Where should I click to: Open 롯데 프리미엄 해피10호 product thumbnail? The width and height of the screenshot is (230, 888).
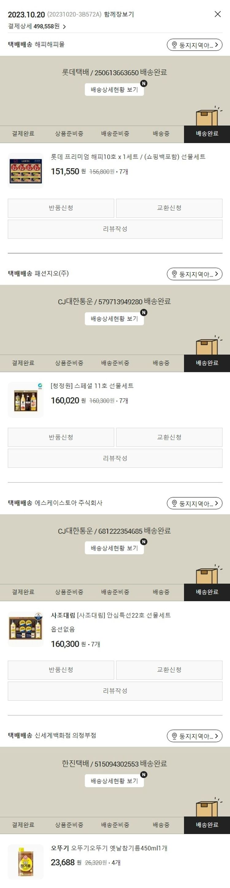25,171
